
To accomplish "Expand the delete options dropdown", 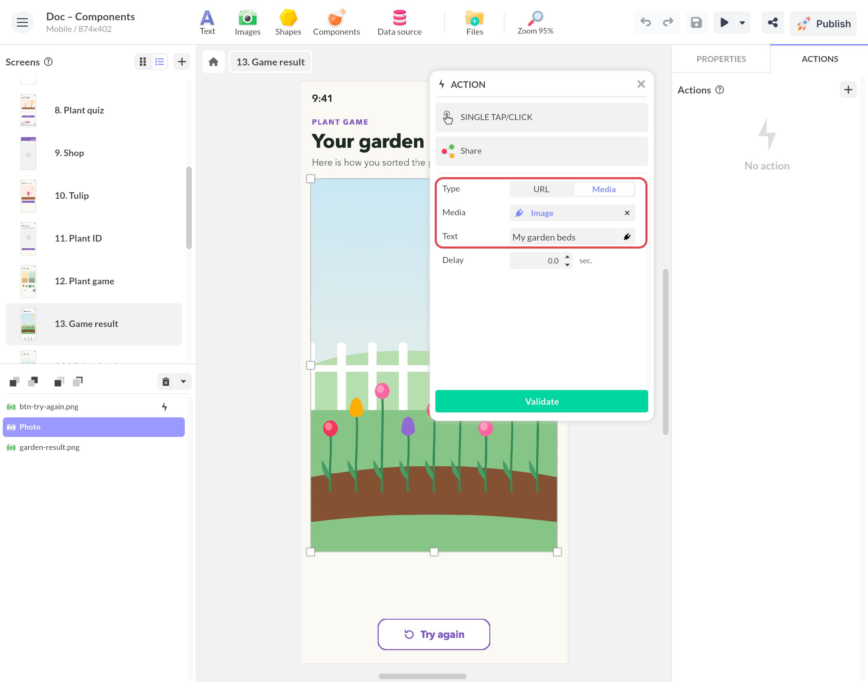I will [x=183, y=382].
